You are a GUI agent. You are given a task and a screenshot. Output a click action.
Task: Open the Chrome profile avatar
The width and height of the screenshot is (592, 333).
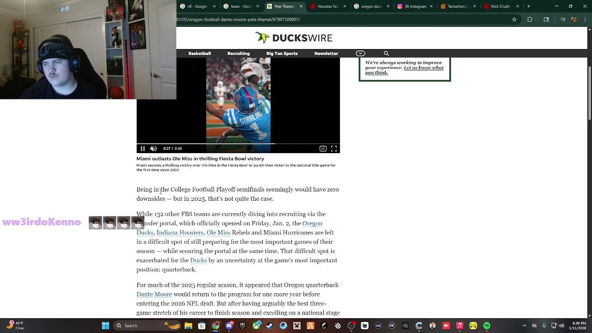(573, 19)
